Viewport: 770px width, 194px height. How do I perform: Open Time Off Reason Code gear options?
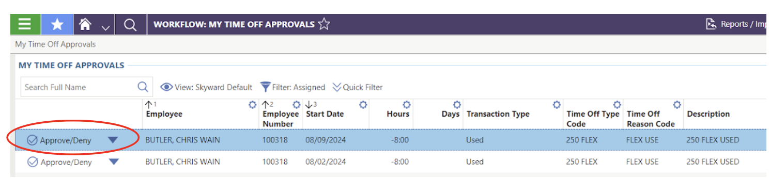677,105
